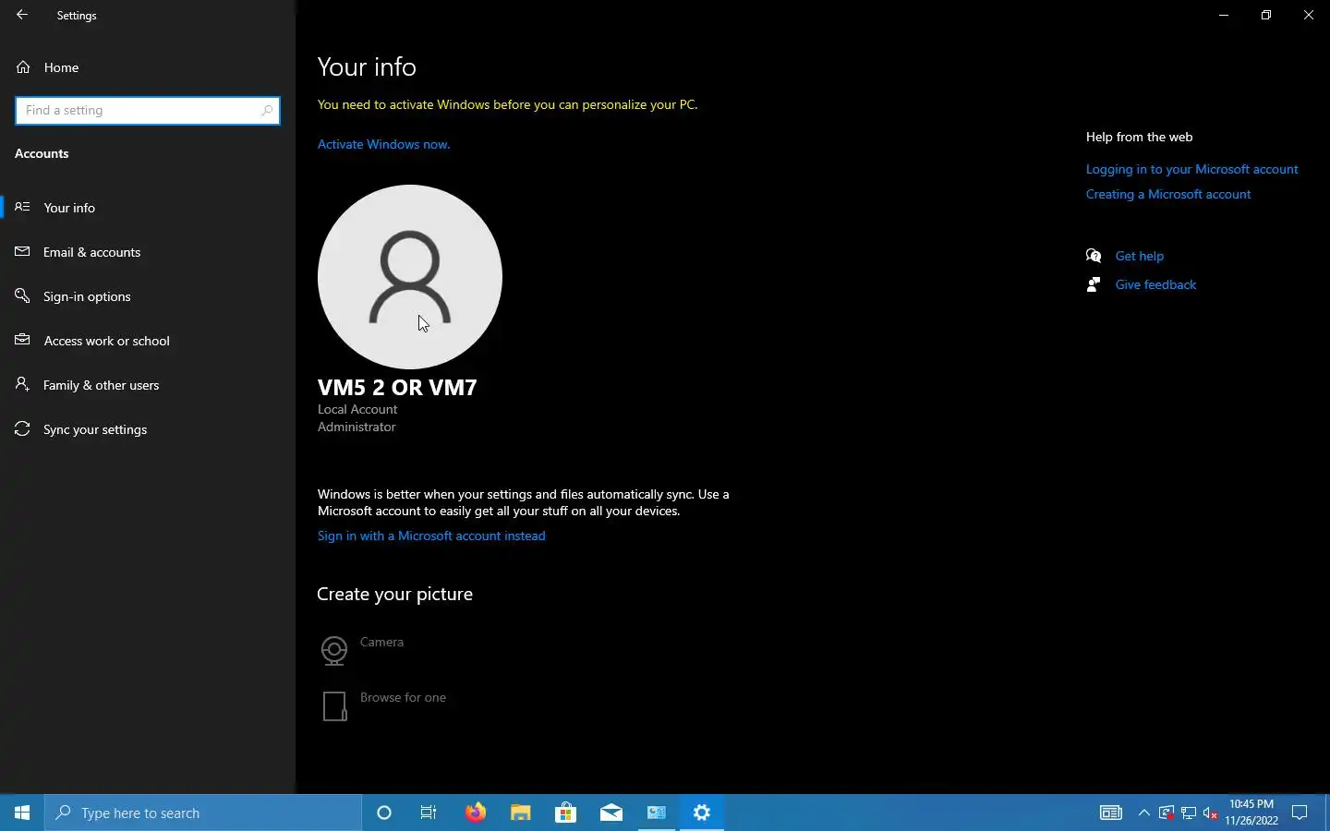
Task: Focus the 'Find a setting' search box
Action: (148, 111)
